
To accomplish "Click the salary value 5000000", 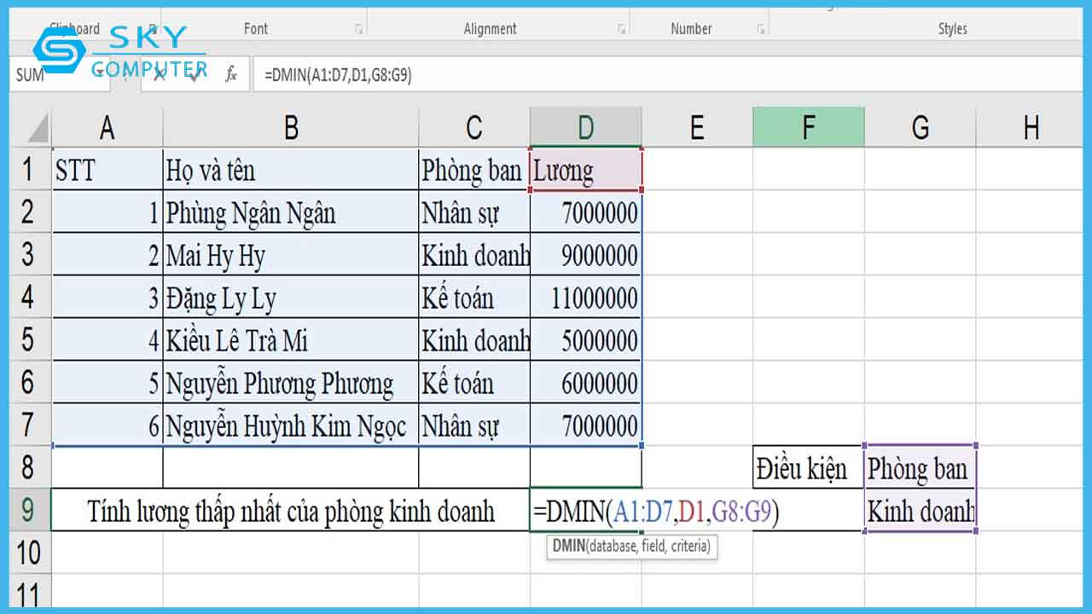I will [x=585, y=340].
